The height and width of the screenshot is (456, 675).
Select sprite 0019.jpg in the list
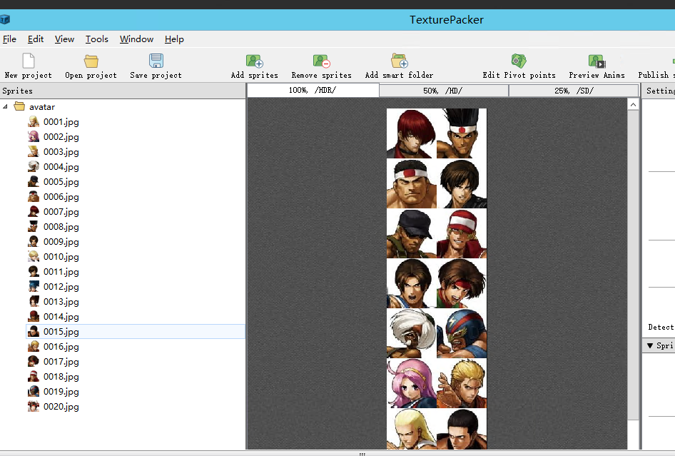click(x=136, y=391)
